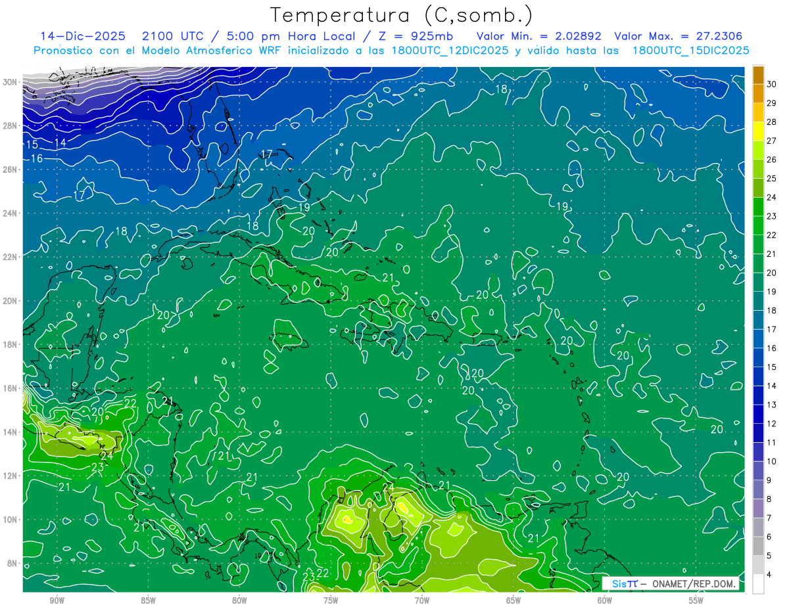The height and width of the screenshot is (609, 789).
Task: Click the longitude axis label '85W'
Action: tap(148, 600)
